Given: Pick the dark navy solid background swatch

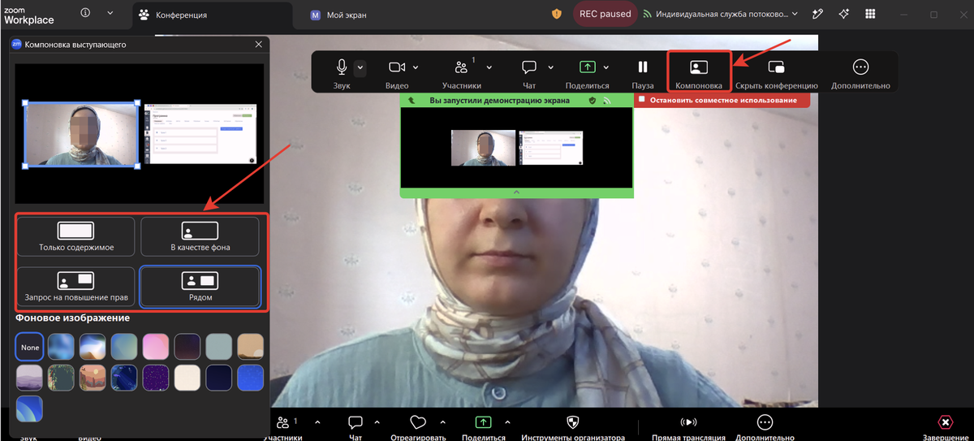Looking at the screenshot, I should (219, 378).
